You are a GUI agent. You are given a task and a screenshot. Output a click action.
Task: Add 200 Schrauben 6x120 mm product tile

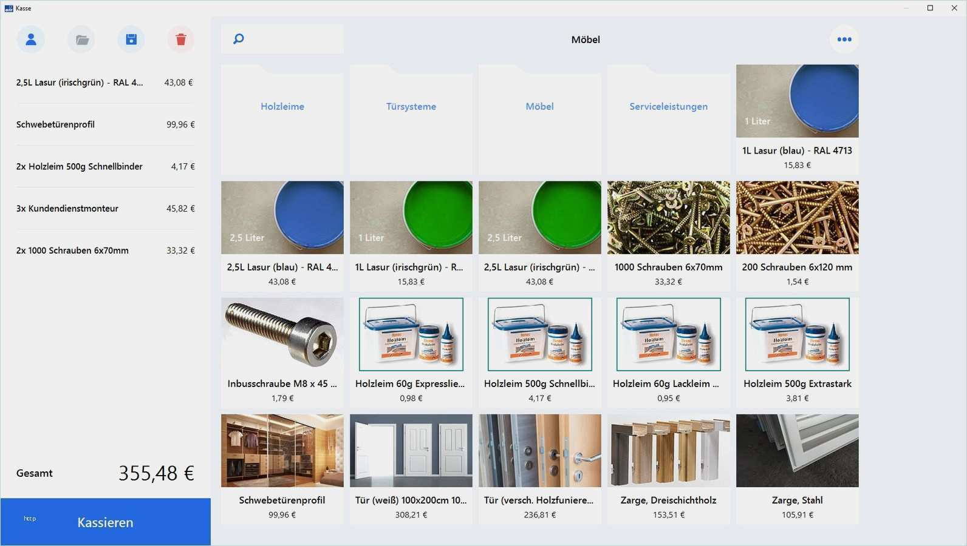pyautogui.click(x=798, y=236)
